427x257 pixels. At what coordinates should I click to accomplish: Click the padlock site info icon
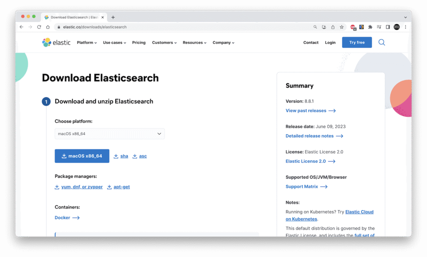pos(58,27)
